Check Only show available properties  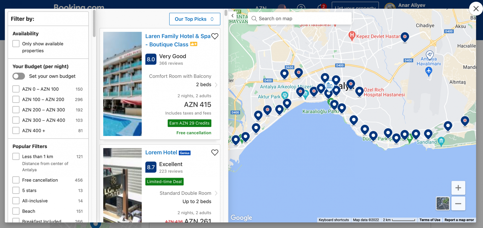pyautogui.click(x=16, y=43)
